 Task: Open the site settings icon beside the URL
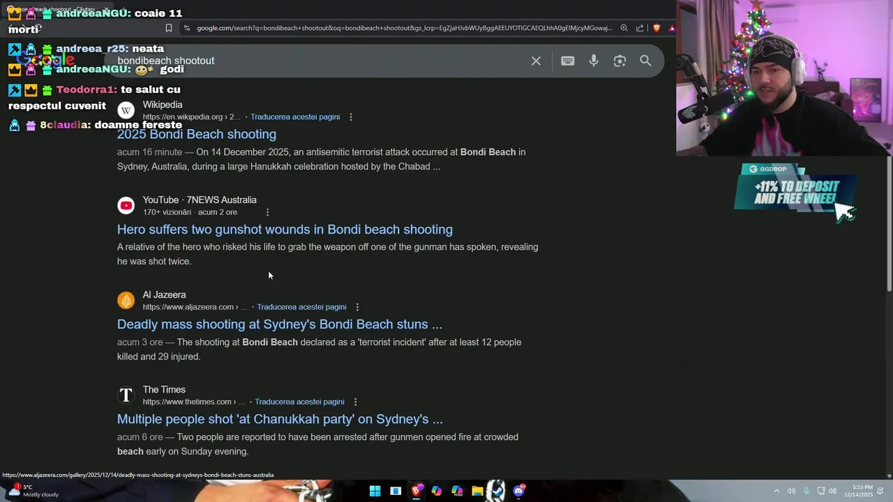tap(186, 28)
